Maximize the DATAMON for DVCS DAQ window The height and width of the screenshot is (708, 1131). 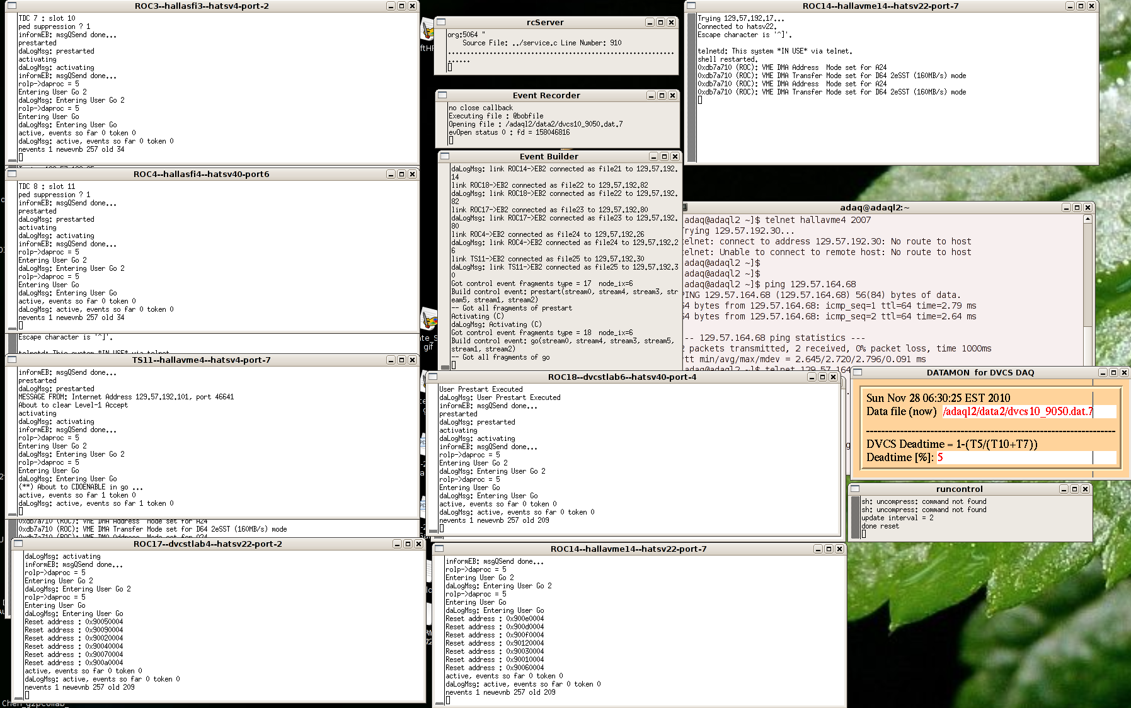coord(1113,372)
